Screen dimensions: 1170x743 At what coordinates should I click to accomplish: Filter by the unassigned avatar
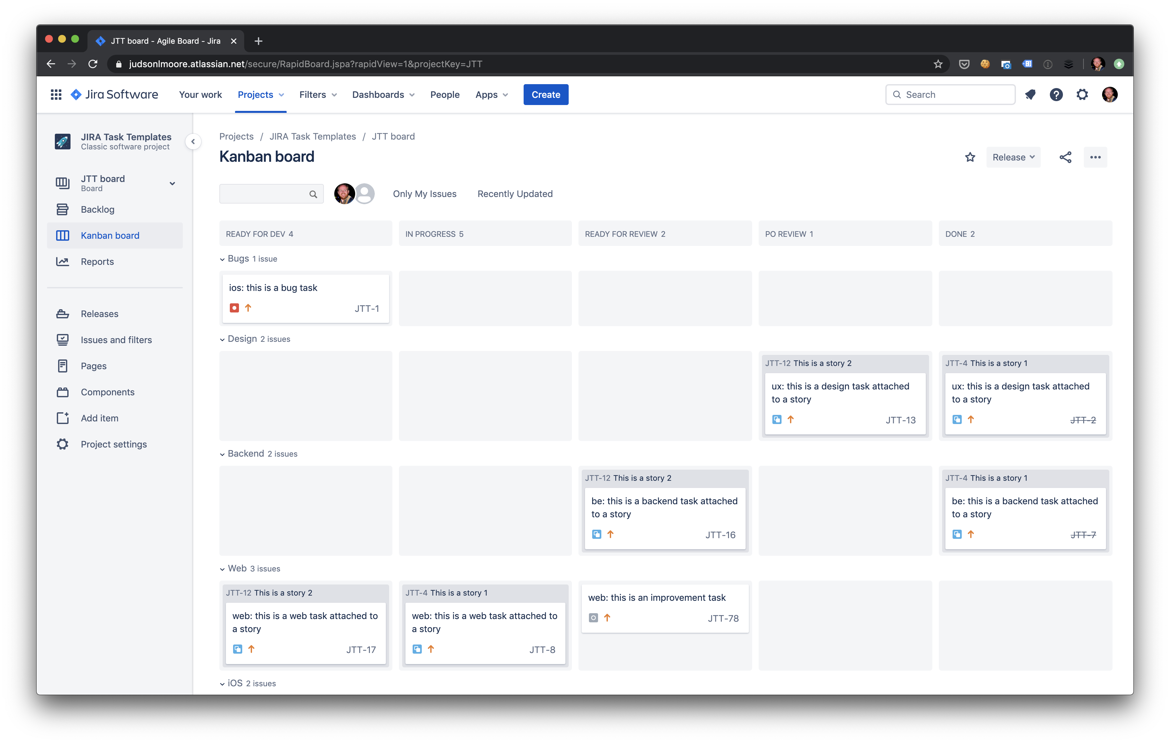(365, 194)
